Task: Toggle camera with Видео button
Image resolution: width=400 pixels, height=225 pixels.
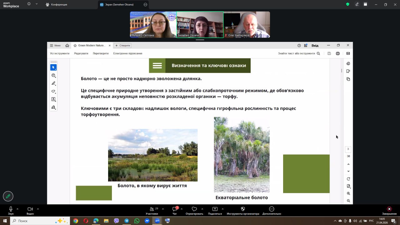Action: (x=30, y=210)
